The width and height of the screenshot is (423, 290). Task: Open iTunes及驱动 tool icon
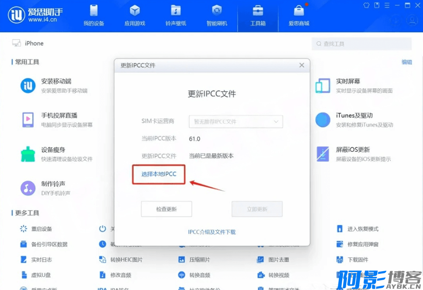pos(323,120)
